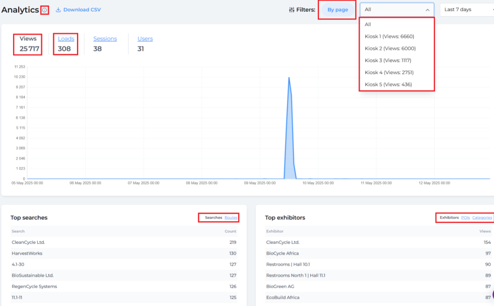Select Kiosk 1 (Views: 6660) option

389,36
